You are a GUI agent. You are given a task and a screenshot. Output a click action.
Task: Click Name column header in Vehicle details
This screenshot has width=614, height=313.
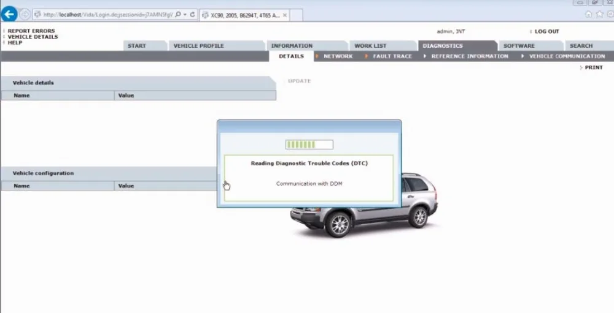click(x=58, y=96)
